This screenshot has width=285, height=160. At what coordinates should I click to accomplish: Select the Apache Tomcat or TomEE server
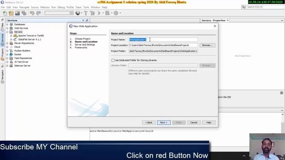click(x=31, y=36)
